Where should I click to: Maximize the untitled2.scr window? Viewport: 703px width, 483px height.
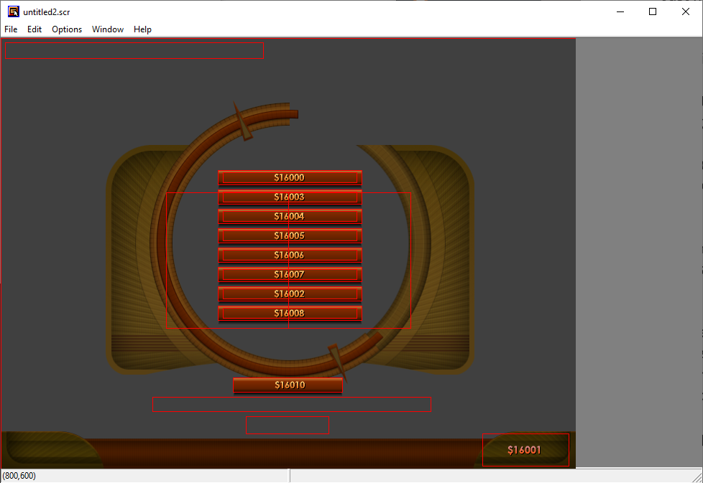coord(653,11)
